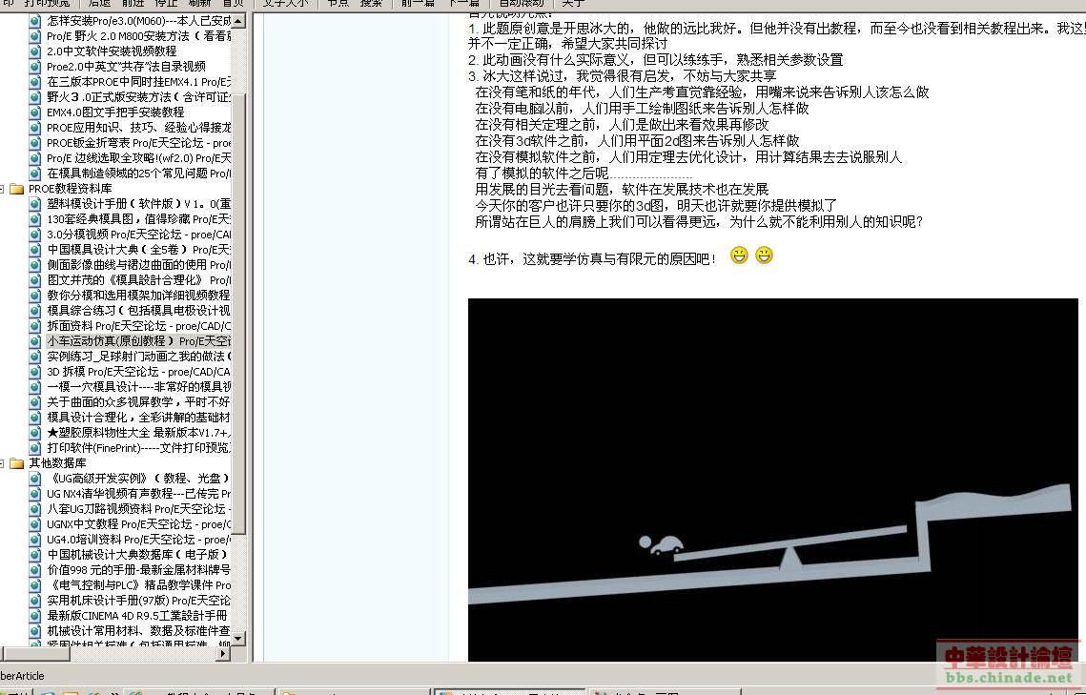Open 教你分模和选用模架加详细视频教程 article
This screenshot has width=1086, height=695.
pyautogui.click(x=138, y=295)
